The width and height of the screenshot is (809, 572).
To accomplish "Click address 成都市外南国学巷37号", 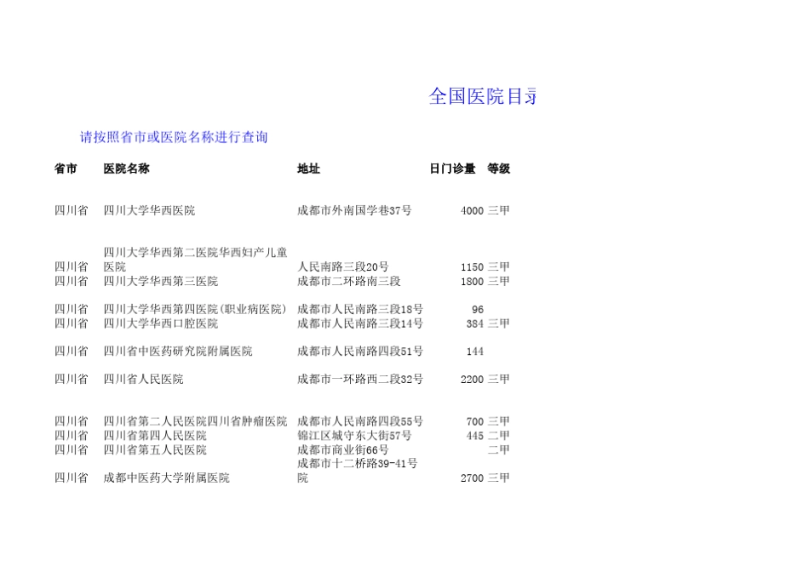I will pos(354,210).
